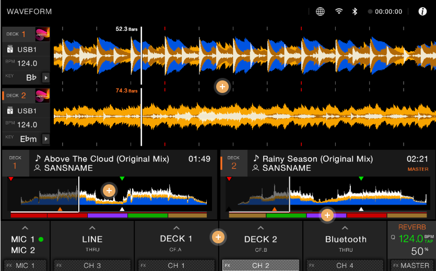Toggle FX assign for CH 2
The width and height of the screenshot is (436, 271).
point(261,265)
